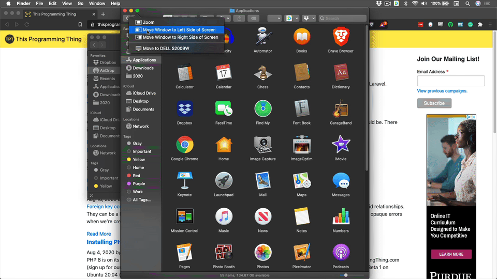Select Move to DELL S2009W menu item
Screen dimensions: 497x279
pos(166,48)
